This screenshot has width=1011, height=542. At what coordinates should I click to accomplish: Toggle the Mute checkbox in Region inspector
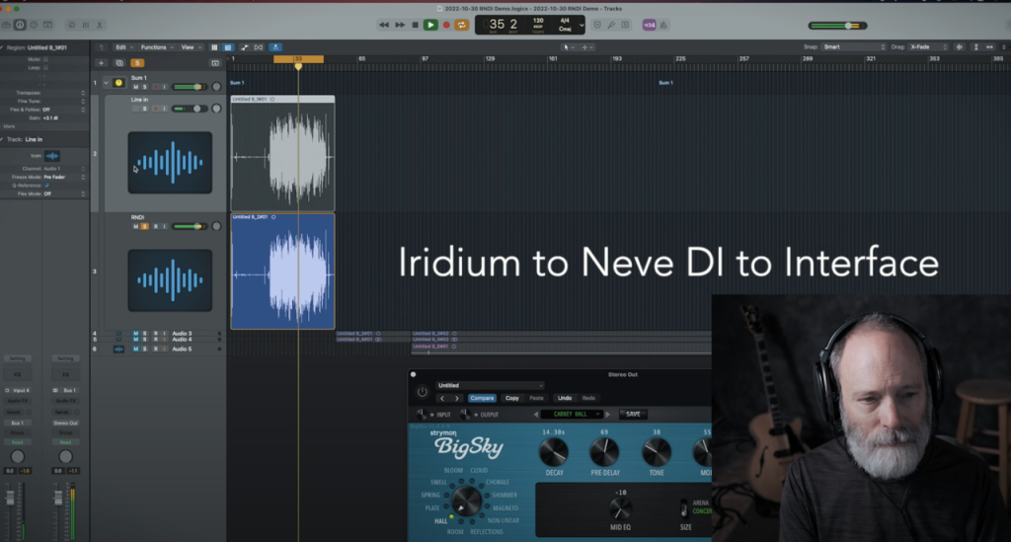coord(45,59)
